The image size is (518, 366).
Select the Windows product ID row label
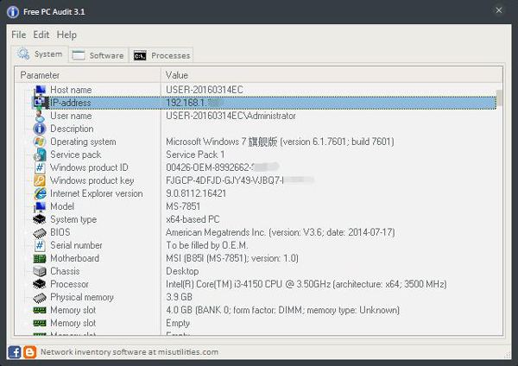click(89, 167)
